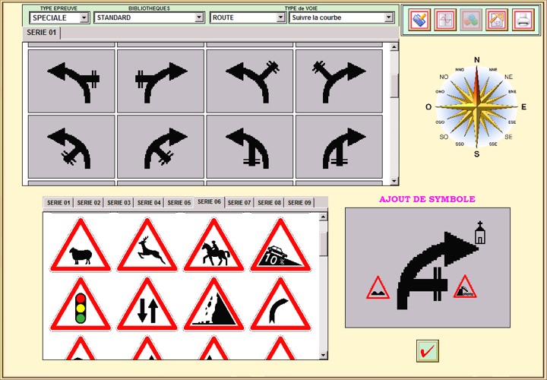Click the eraser/clean brush toolbar icon

coord(419,20)
